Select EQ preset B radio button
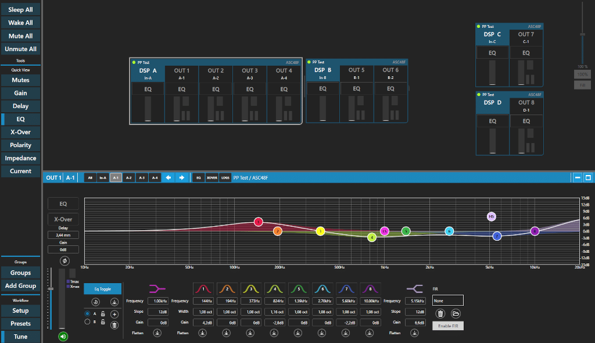595x343 pixels. [x=88, y=321]
